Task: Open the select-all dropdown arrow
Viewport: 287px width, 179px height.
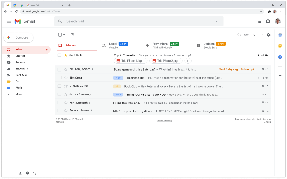Action: pos(64,35)
